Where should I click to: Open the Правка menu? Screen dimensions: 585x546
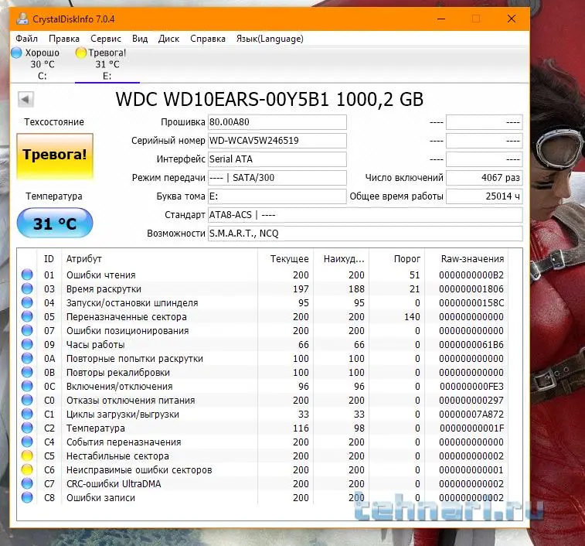(64, 39)
